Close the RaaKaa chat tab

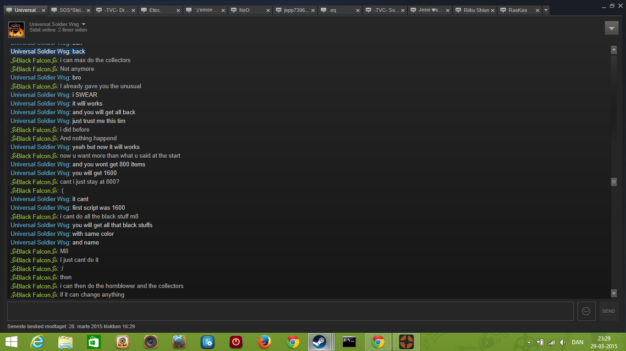click(537, 10)
